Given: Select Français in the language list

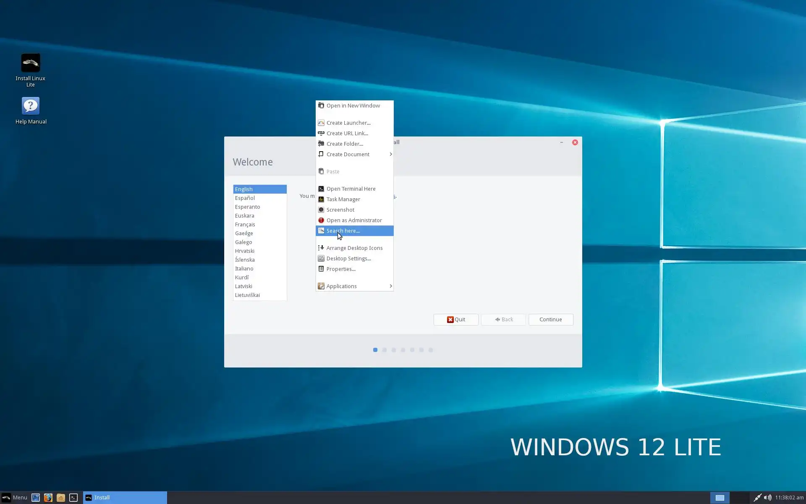Looking at the screenshot, I should 245,224.
